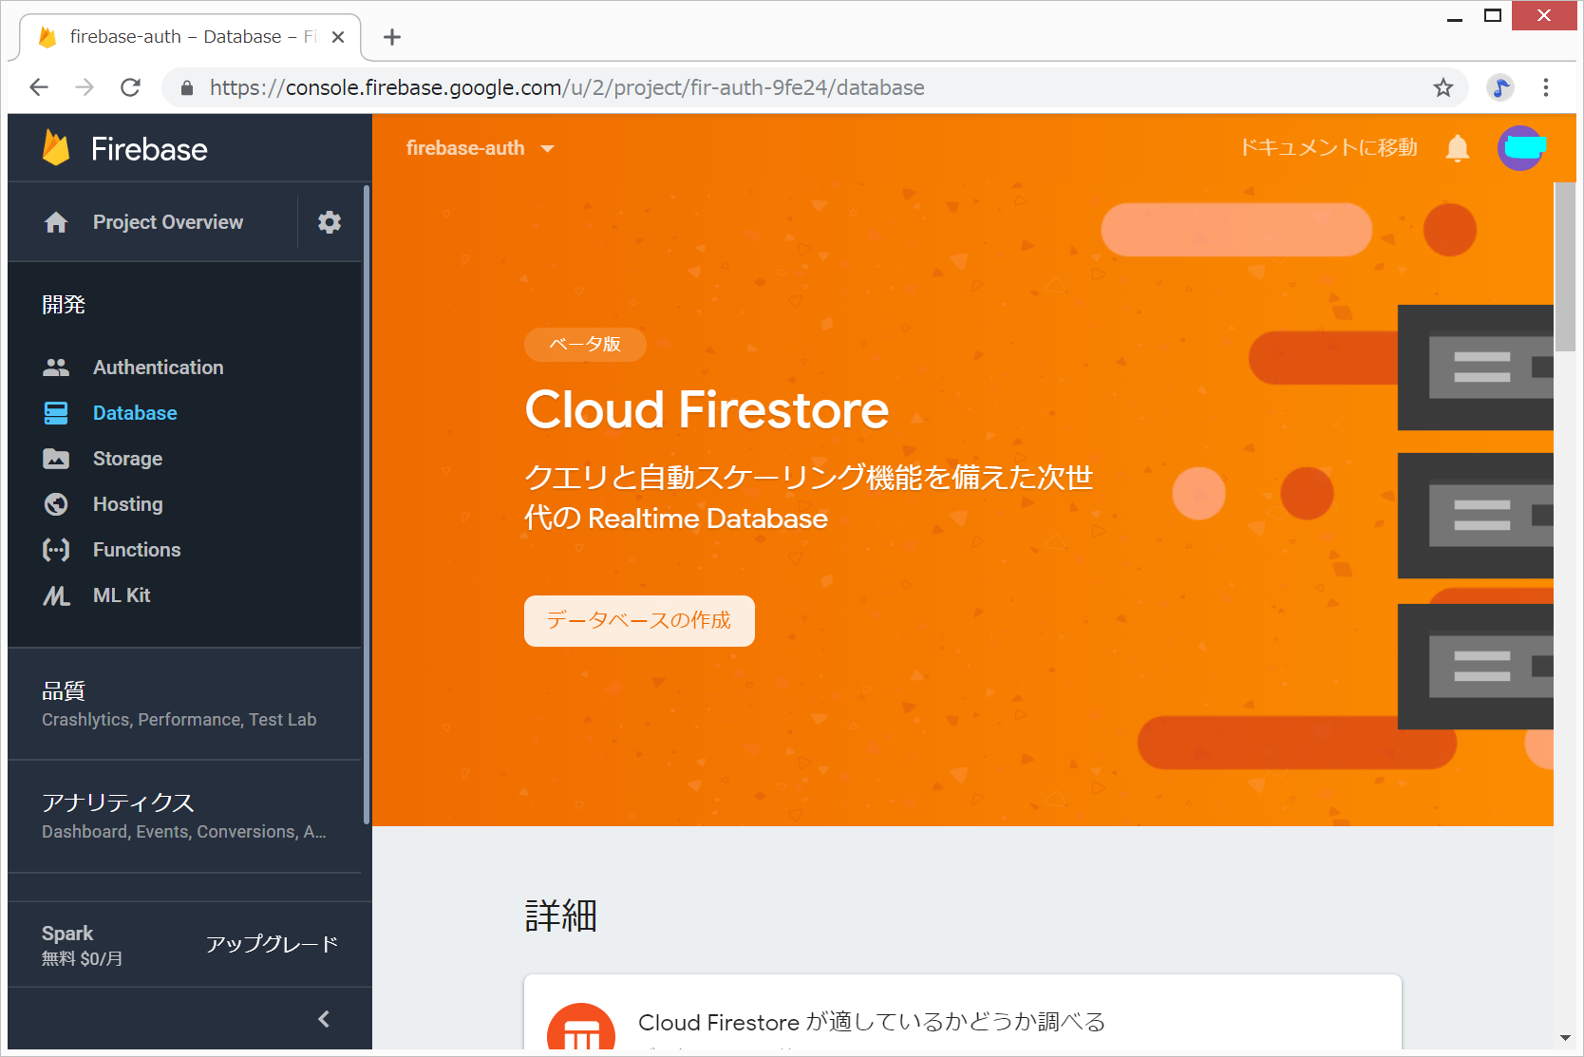Viewport: 1584px width, 1057px height.
Task: Click the browser address bar URL
Action: (567, 88)
